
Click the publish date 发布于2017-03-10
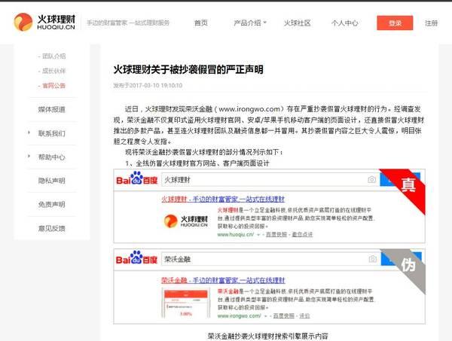coord(148,86)
